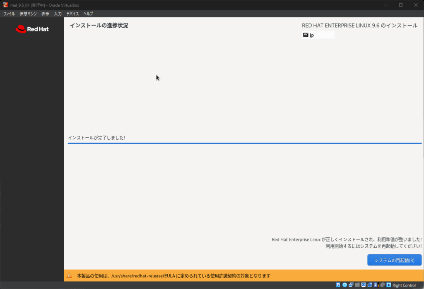The height and width of the screenshot is (289, 424).
Task: Click the 正しくインストールされ confirmation message
Action: coord(347,239)
